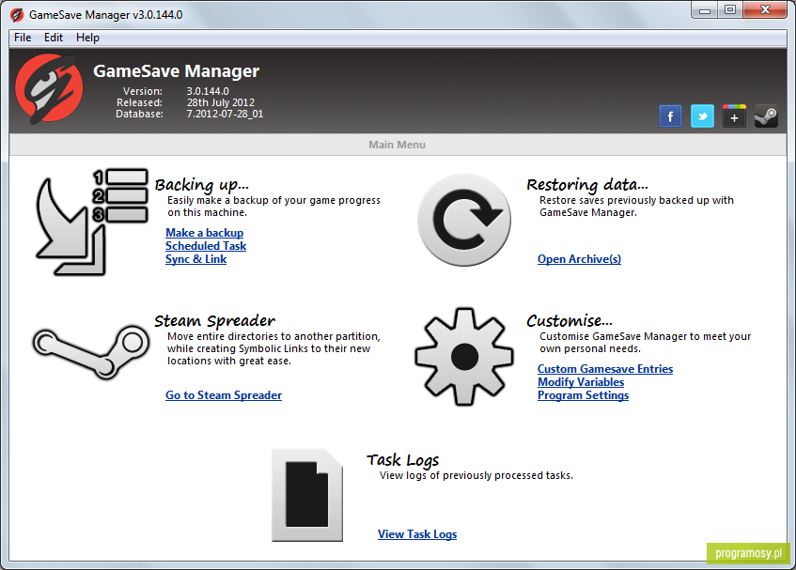This screenshot has height=570, width=796.
Task: Close the GameSave Manager window
Action: click(765, 10)
